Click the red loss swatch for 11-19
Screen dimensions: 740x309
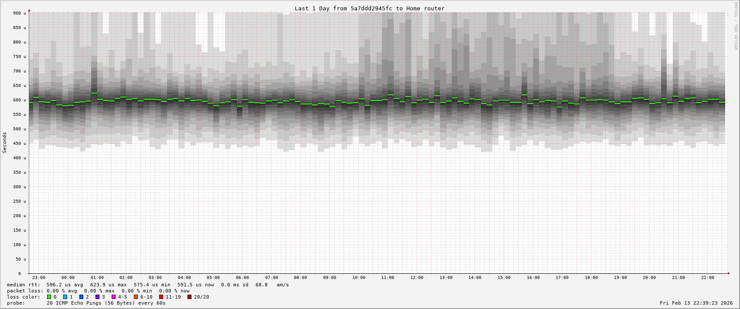[161, 297]
